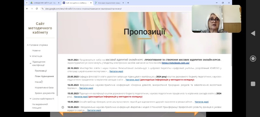260x117 pixels.
Task: Collapse the 'Головна сторінка' tree section
Action: point(28,45)
